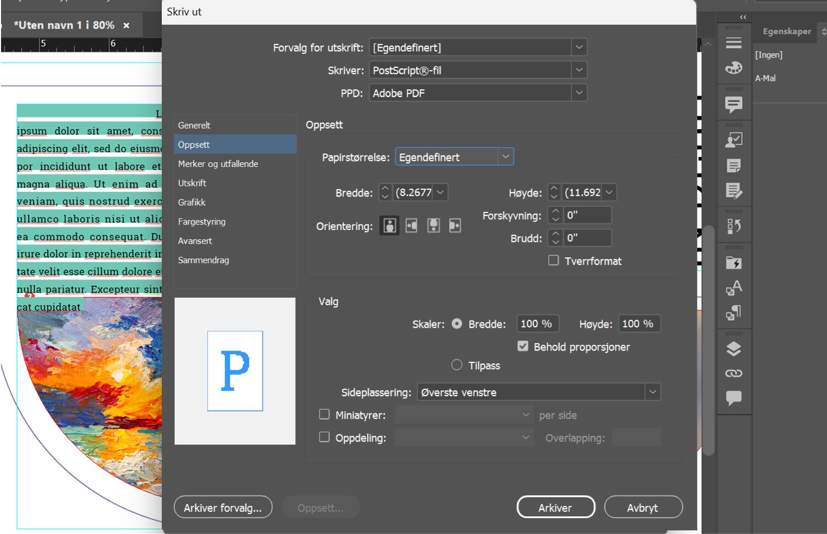Screen dimensions: 827x534
Task: Enable the Tverrformat checkbox
Action: tap(554, 261)
